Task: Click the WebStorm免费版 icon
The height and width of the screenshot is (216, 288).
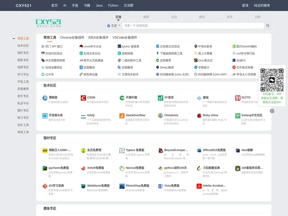Action: (x=83, y=186)
